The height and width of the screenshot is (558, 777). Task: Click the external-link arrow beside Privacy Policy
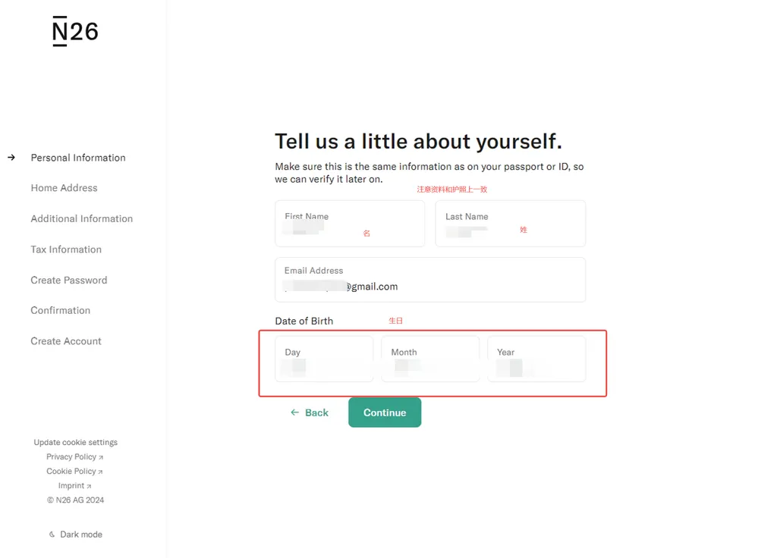(101, 457)
